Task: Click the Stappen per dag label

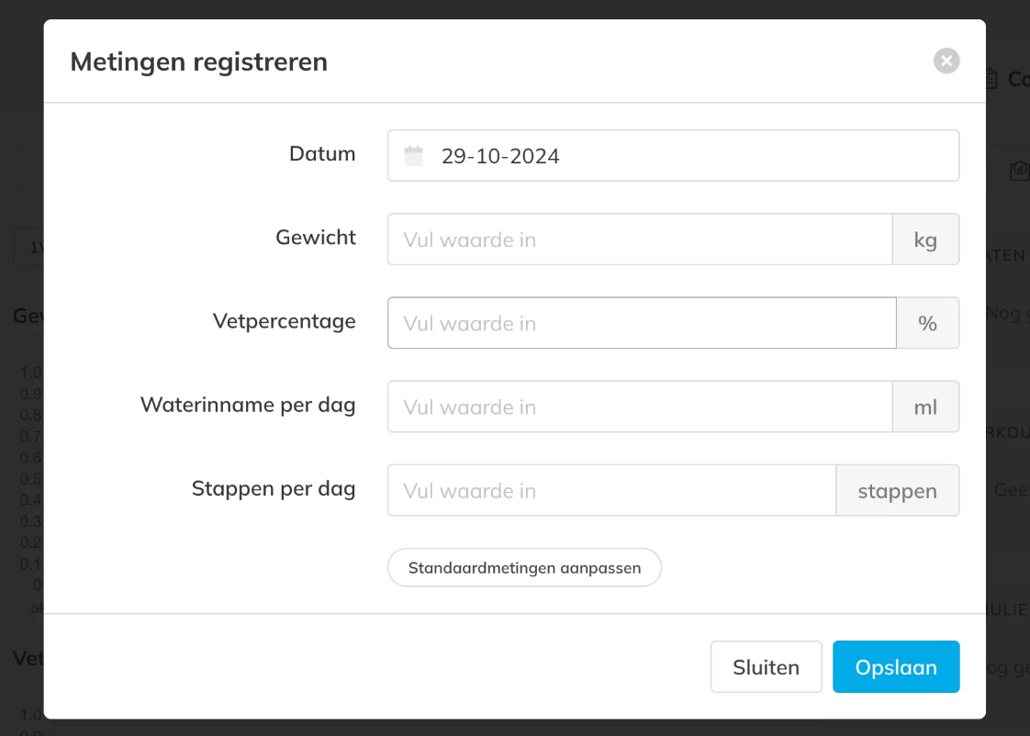Action: [x=274, y=487]
